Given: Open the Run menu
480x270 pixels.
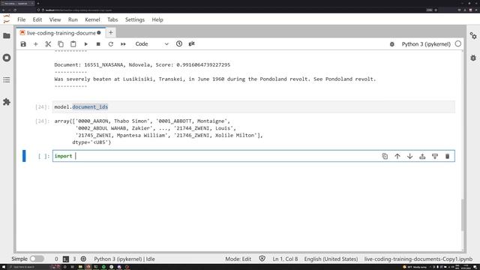Looking at the screenshot, I should click(x=73, y=19).
